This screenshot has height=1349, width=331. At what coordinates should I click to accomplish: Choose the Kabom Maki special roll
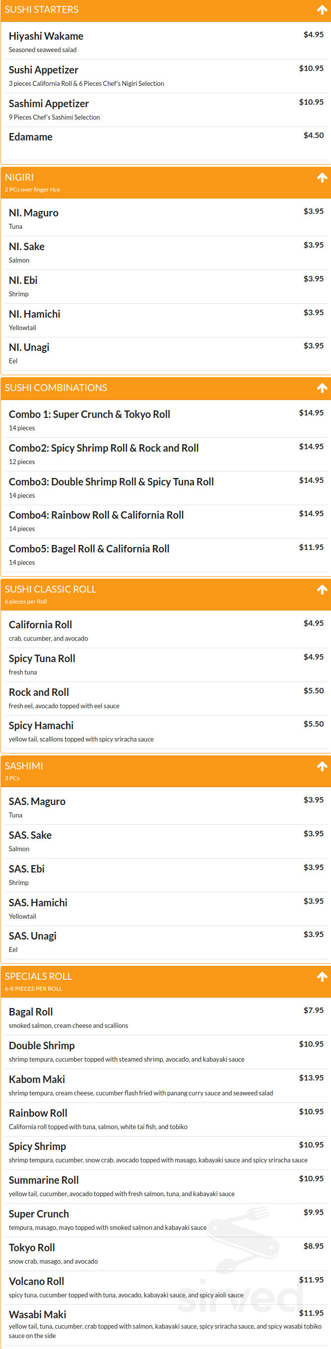[166, 1085]
